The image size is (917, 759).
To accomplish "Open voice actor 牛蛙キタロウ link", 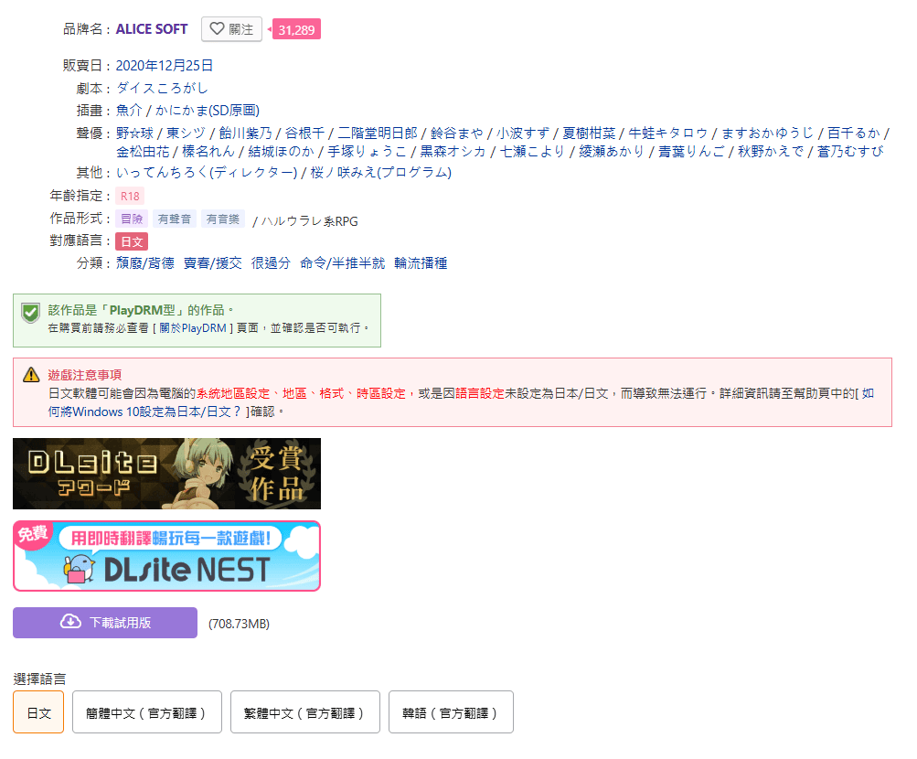I will click(668, 134).
